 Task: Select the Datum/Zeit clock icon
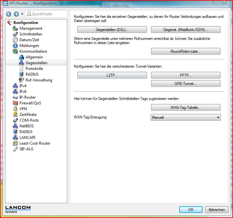tap(15, 40)
